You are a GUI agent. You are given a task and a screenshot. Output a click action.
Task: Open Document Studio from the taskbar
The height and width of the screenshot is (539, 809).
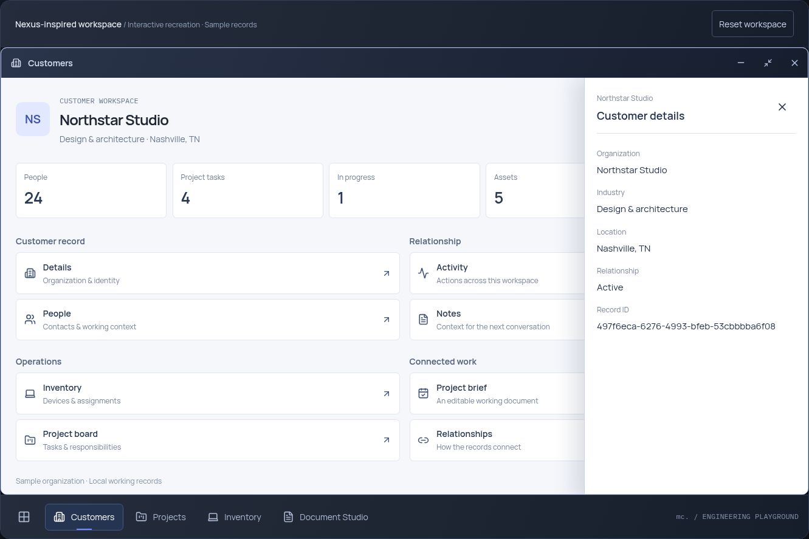point(326,517)
